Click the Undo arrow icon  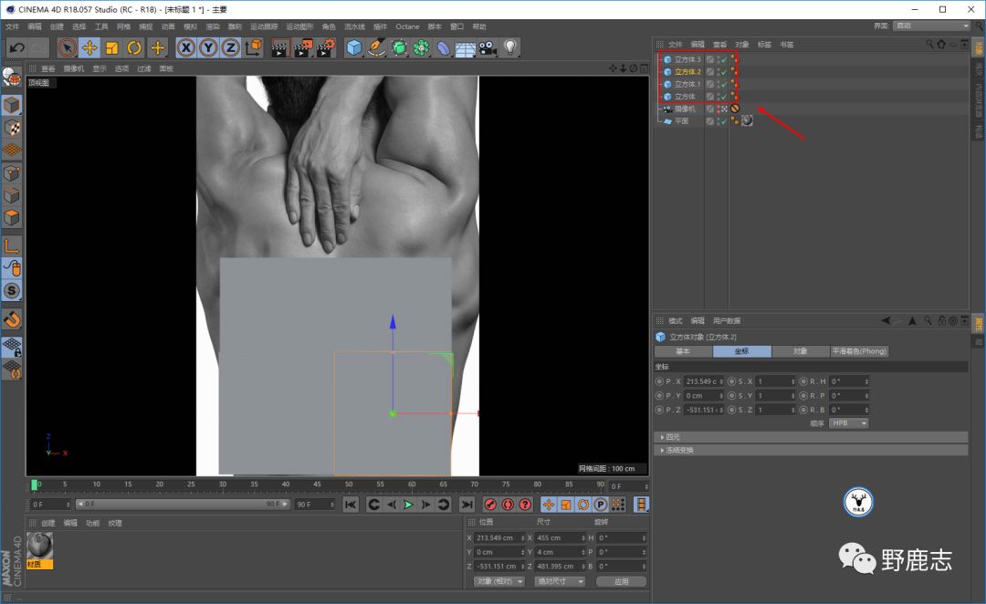(16, 47)
